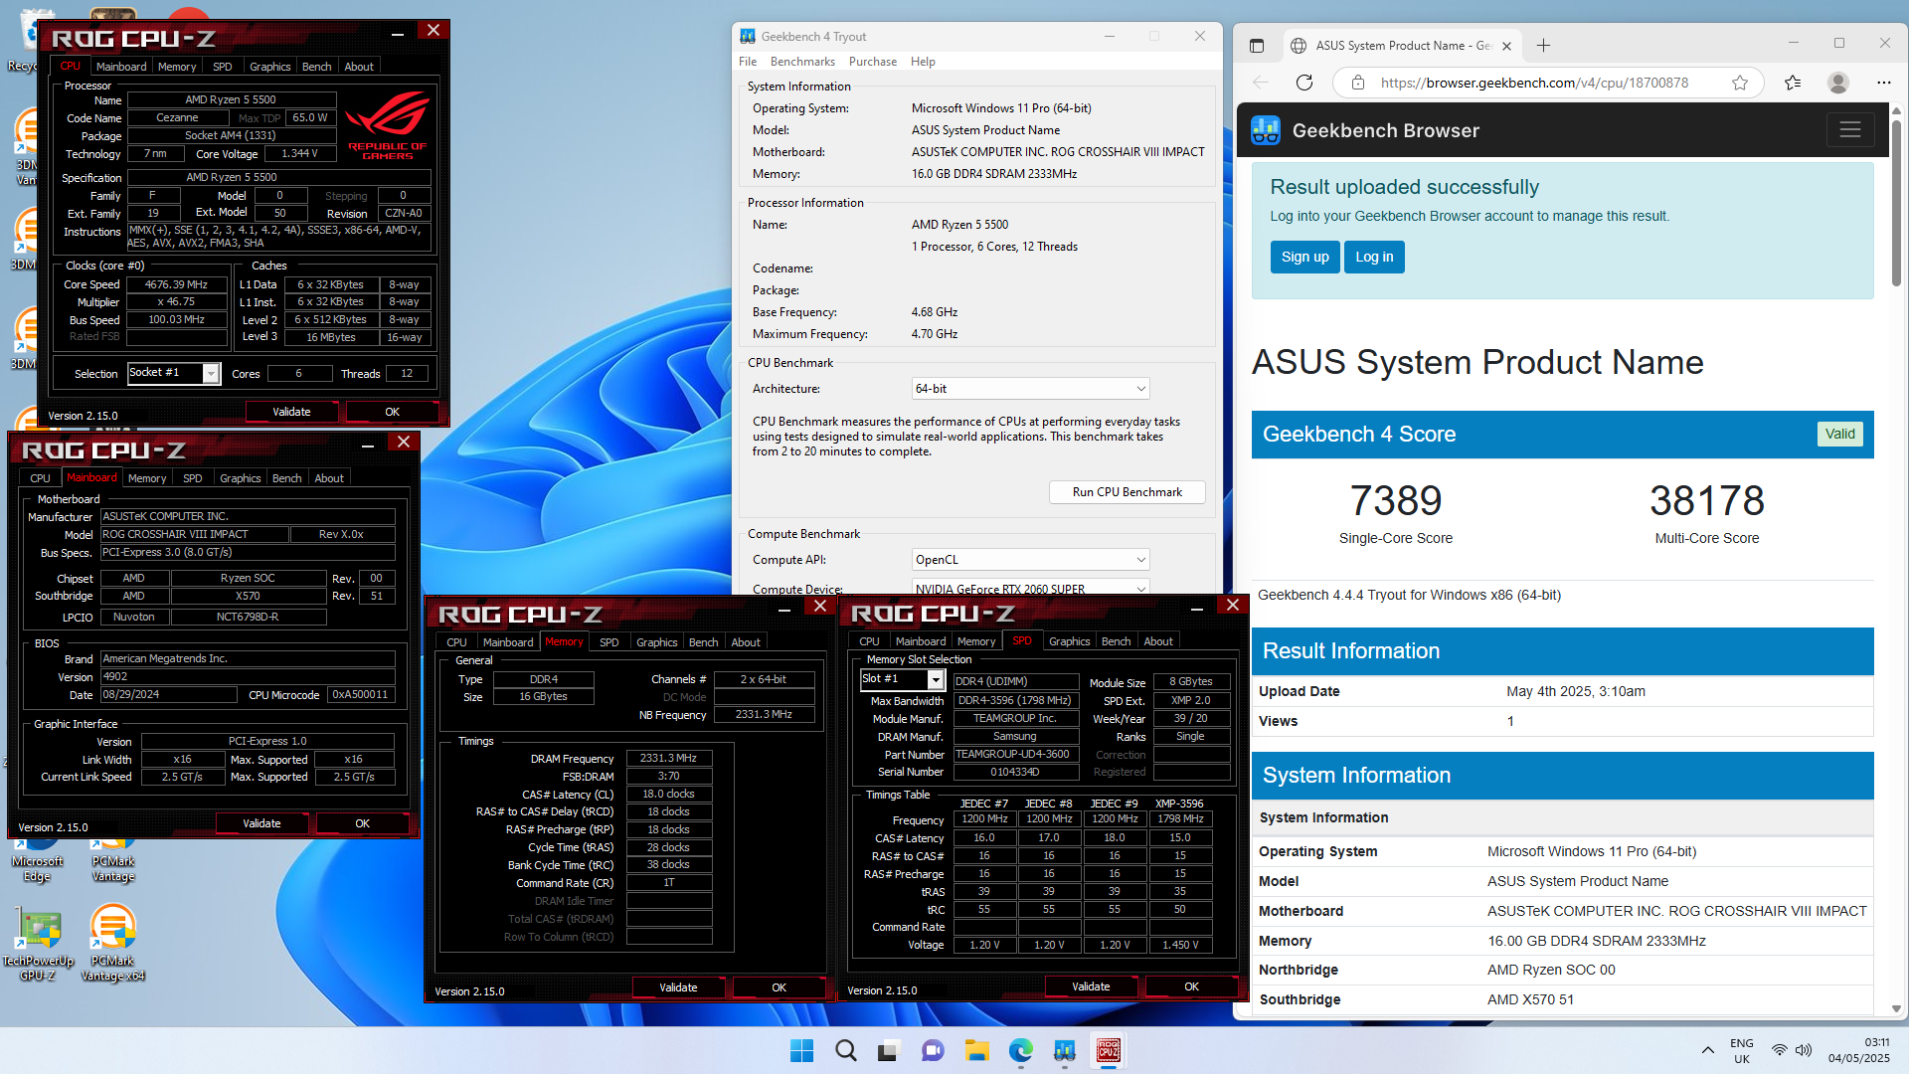View site information lock icon
The width and height of the screenshot is (1909, 1074).
point(1357,83)
